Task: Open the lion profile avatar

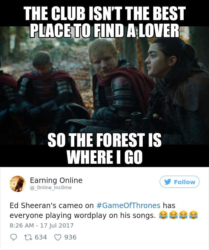Action: pyautogui.click(x=18, y=184)
